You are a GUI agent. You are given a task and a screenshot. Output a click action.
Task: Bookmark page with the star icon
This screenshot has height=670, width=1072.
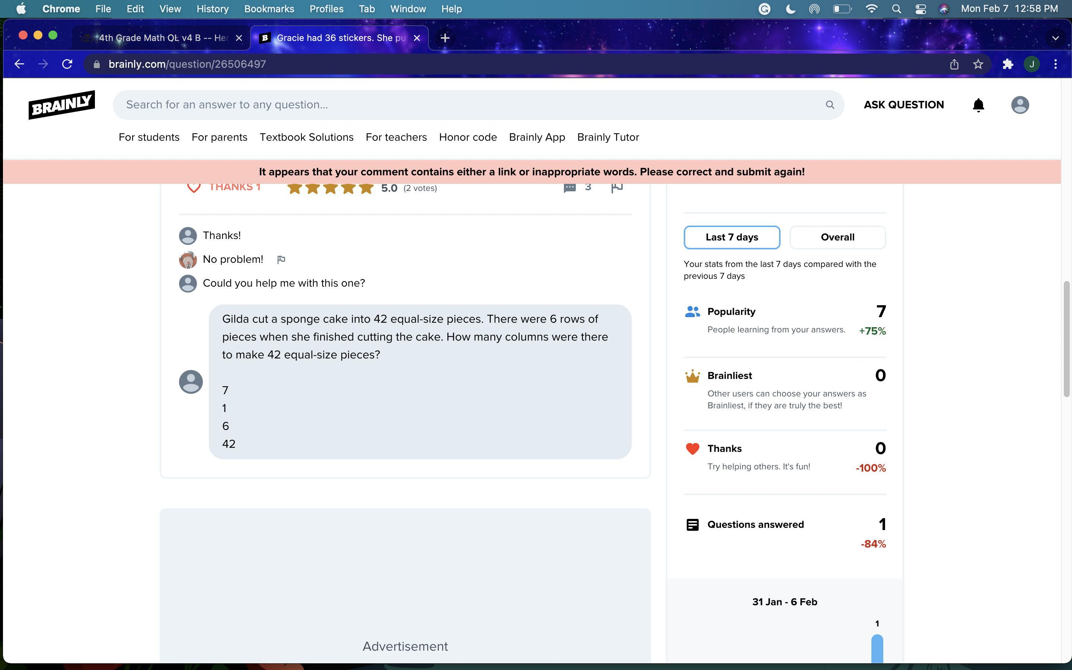[x=978, y=64]
